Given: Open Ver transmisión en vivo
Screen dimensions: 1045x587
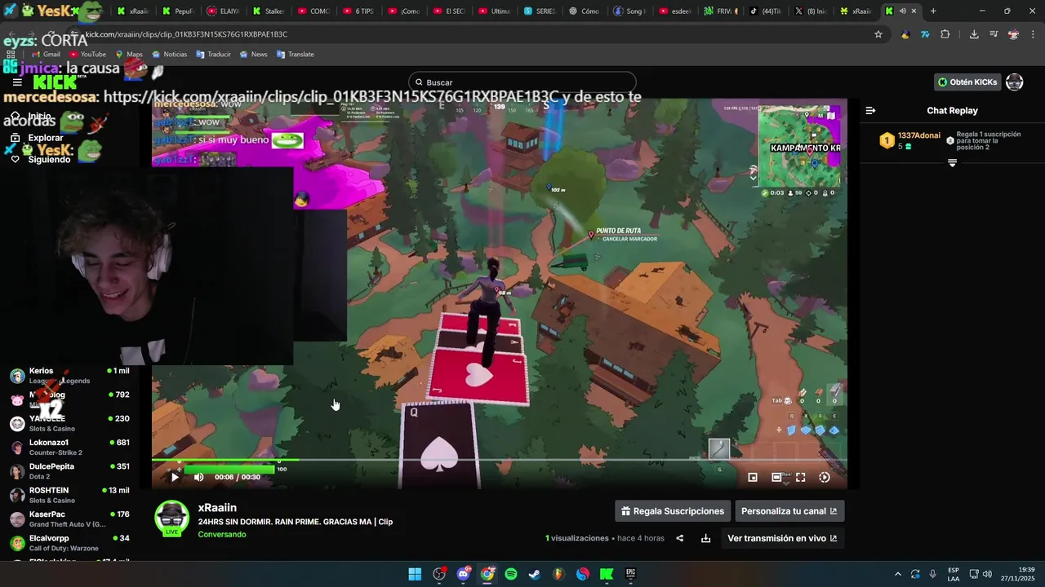Looking at the screenshot, I should point(782,538).
